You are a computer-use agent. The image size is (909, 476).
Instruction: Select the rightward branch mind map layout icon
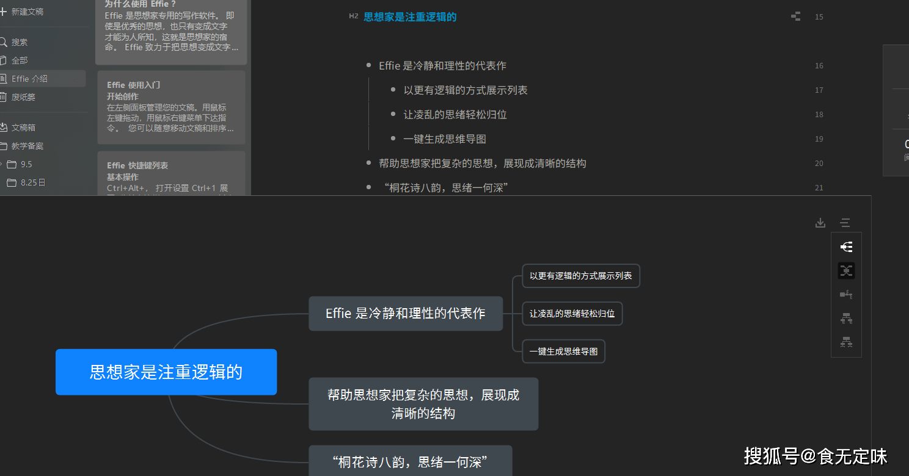pyautogui.click(x=846, y=247)
